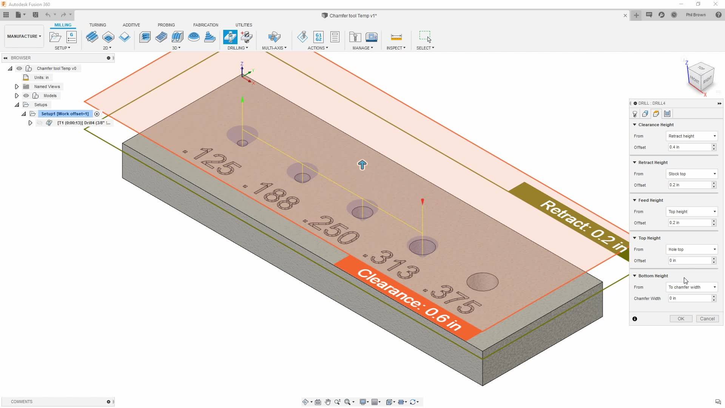Toggle visibility of Chamfer tool Temp v0

pos(19,68)
